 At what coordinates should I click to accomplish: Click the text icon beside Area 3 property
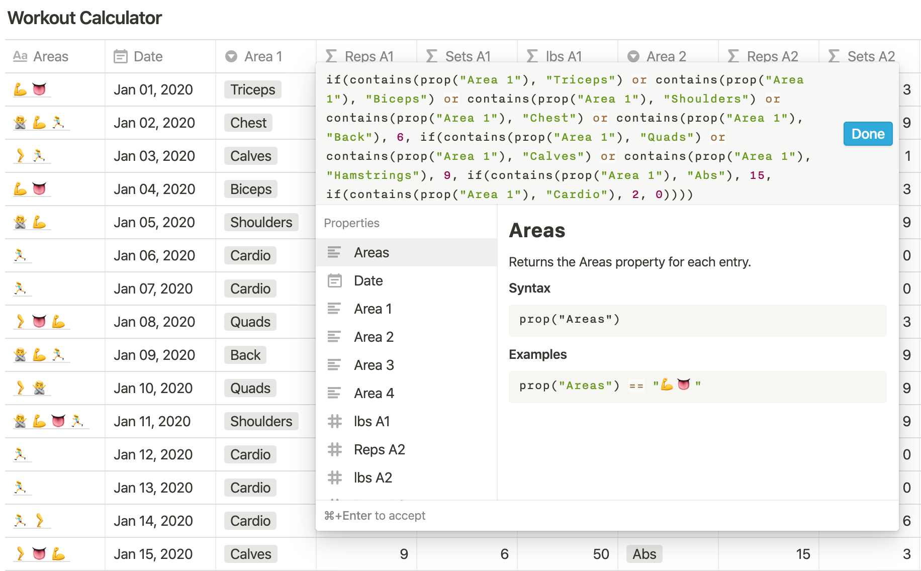point(334,365)
